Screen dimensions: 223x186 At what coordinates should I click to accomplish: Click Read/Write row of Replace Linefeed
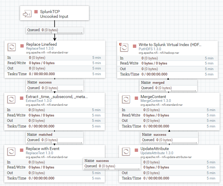[x=55, y=63]
